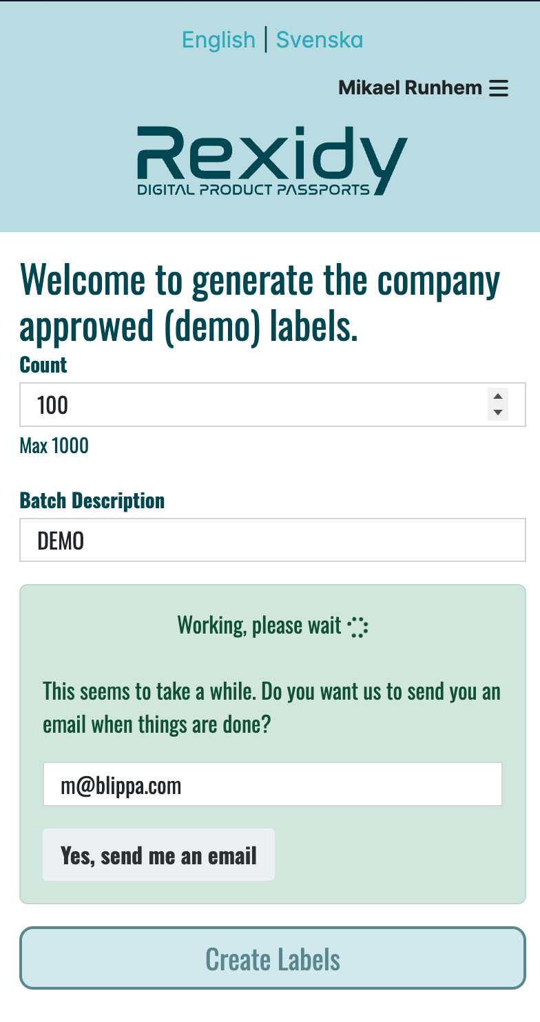Click the Count field label
The image size is (540, 1022).
pyautogui.click(x=43, y=364)
